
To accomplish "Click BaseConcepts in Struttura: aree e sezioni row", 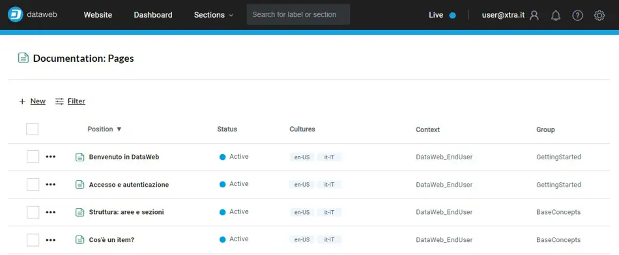I will 558,212.
